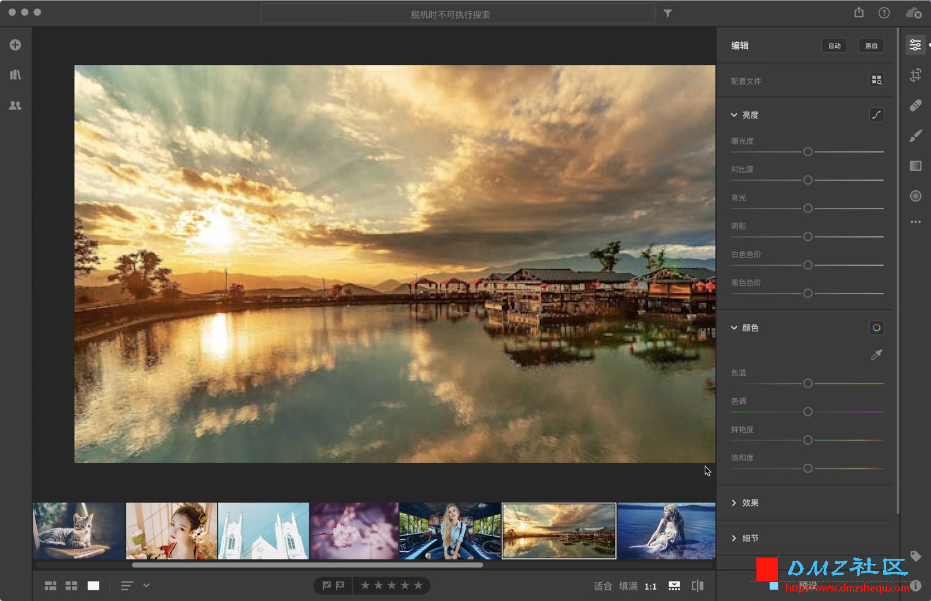Screen dimensions: 931x601
Task: Select the white church thumbnail
Action: [263, 531]
